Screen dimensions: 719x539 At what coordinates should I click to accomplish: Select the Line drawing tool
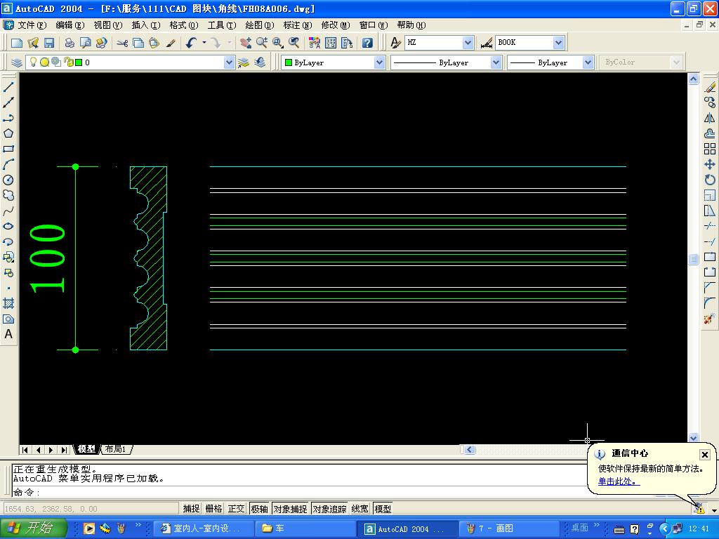tap(8, 87)
